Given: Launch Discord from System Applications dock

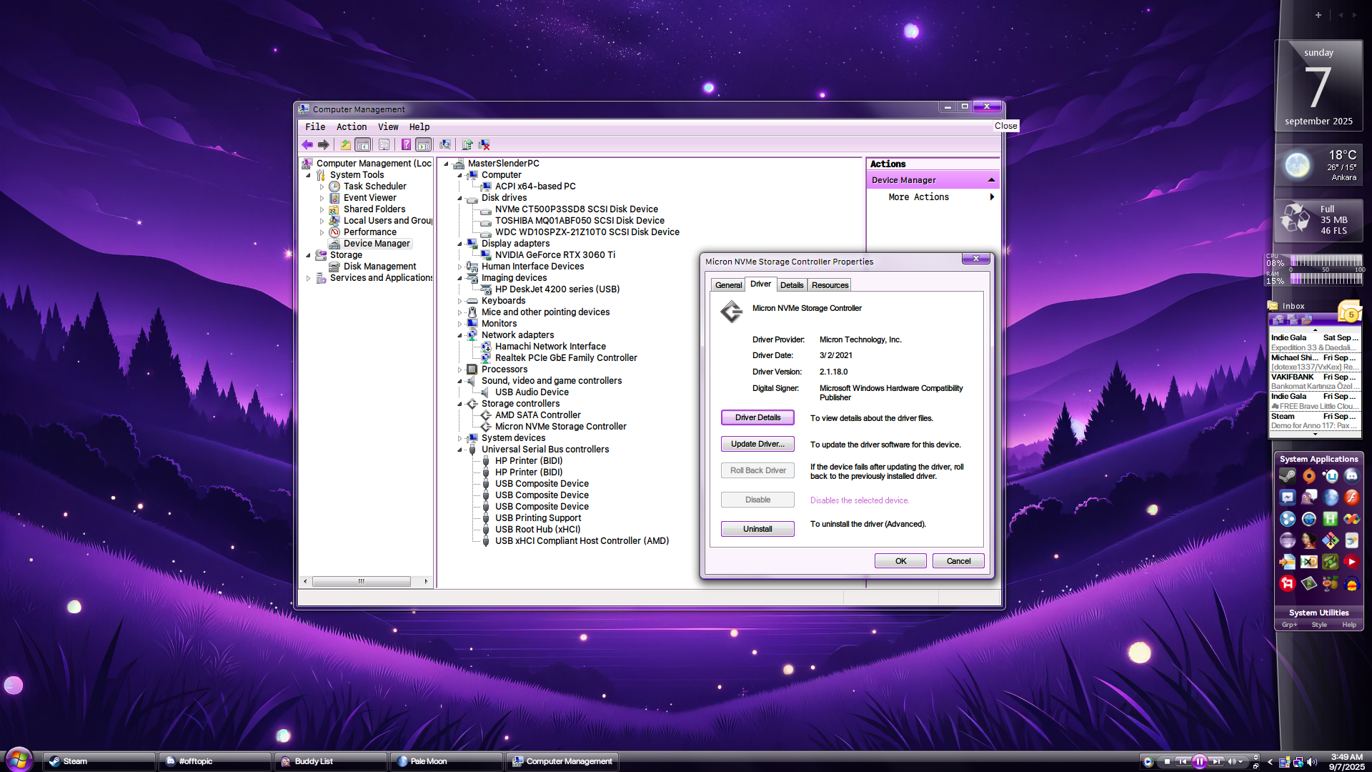Looking at the screenshot, I should click(x=1351, y=476).
